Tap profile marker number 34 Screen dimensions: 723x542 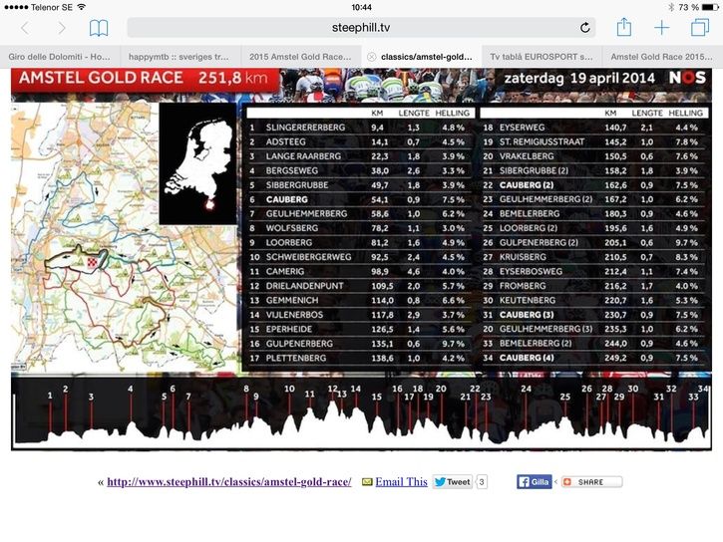click(703, 389)
